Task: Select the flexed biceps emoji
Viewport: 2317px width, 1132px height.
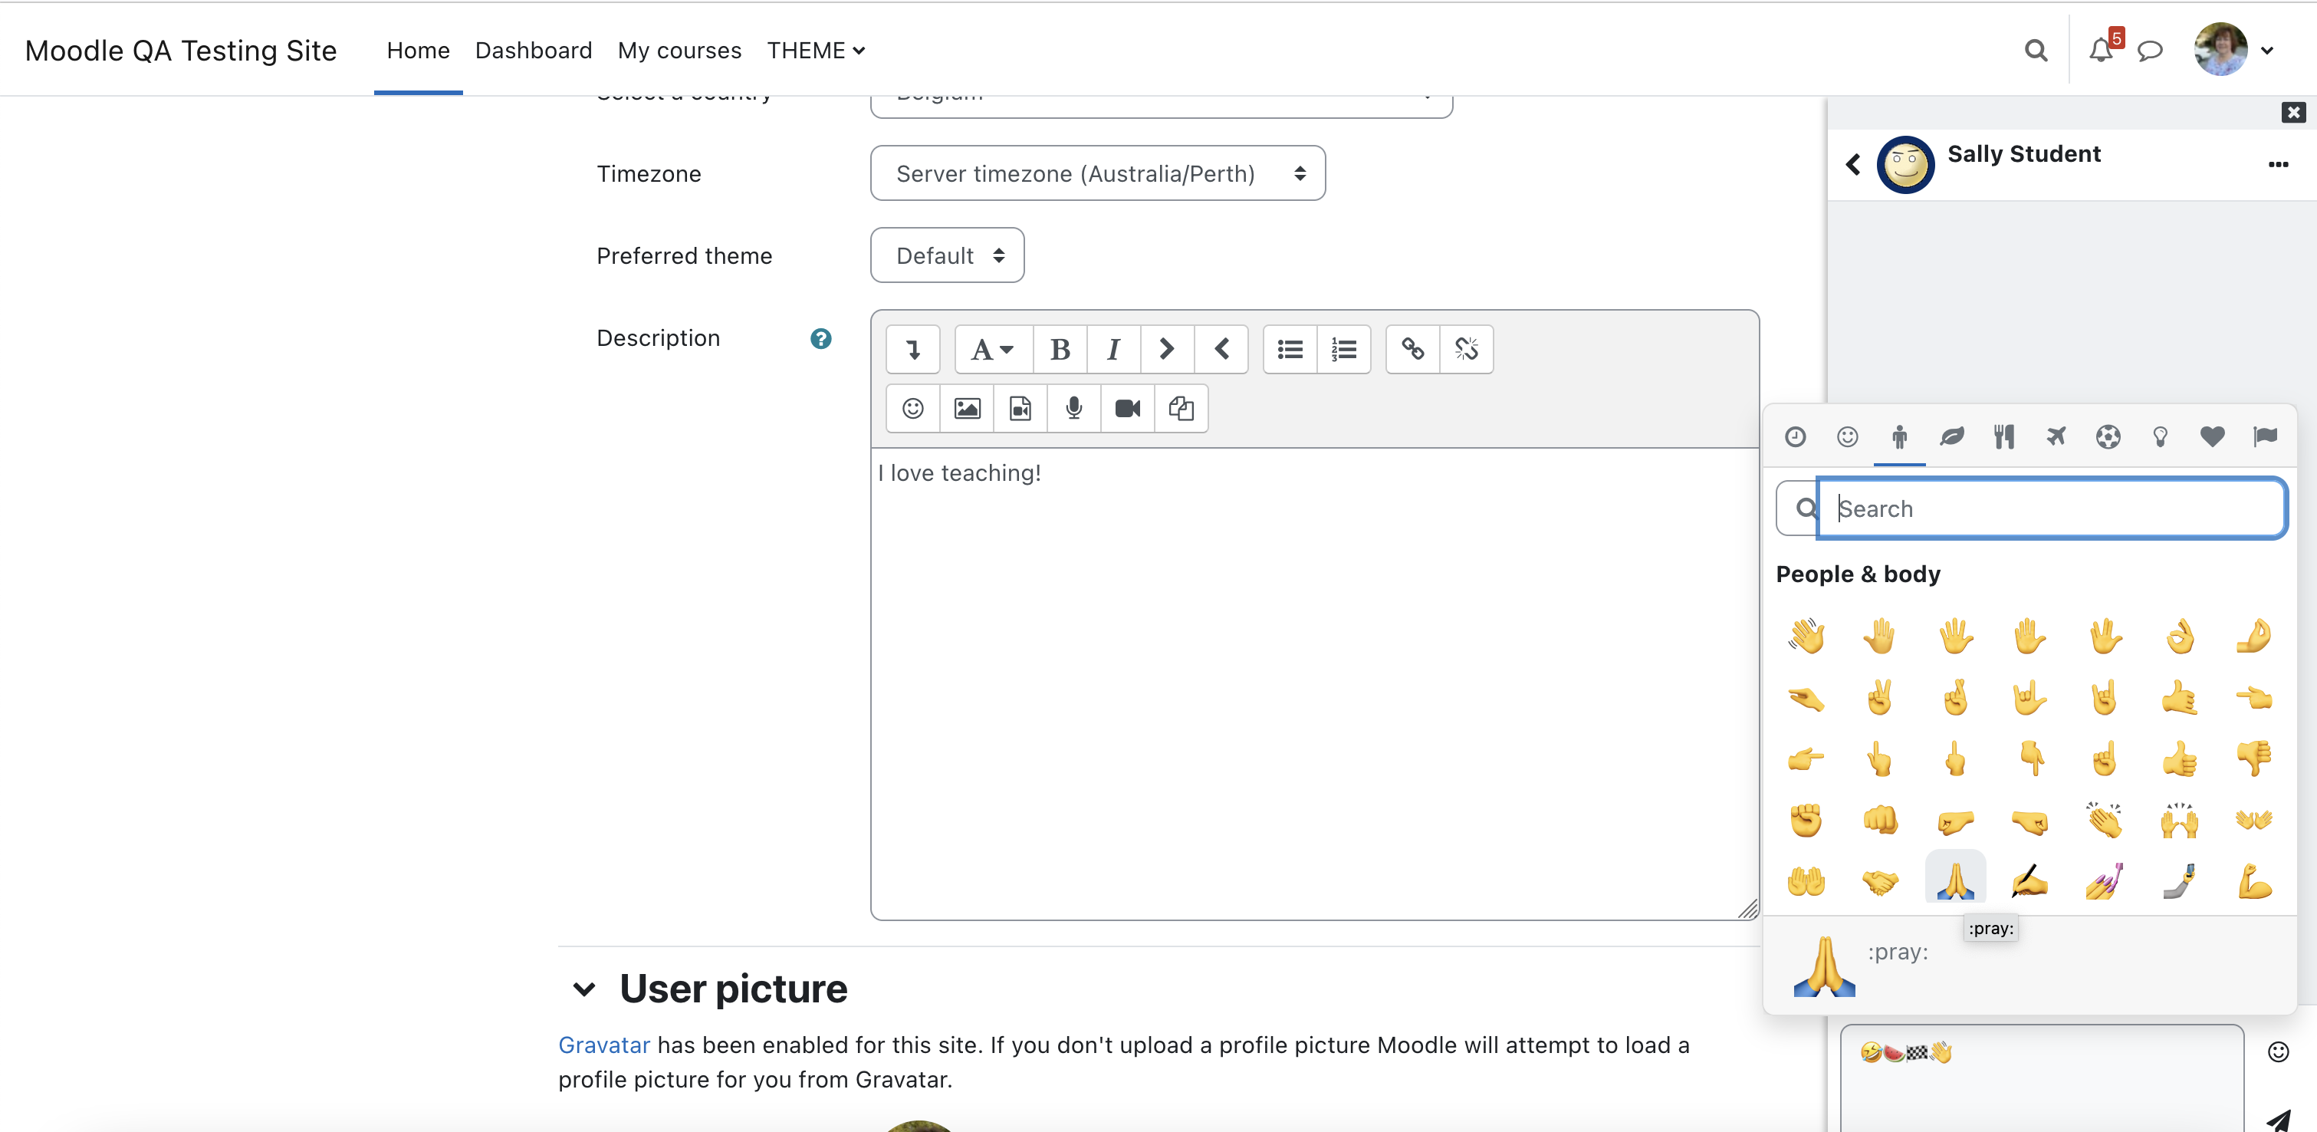Action: [x=2254, y=881]
